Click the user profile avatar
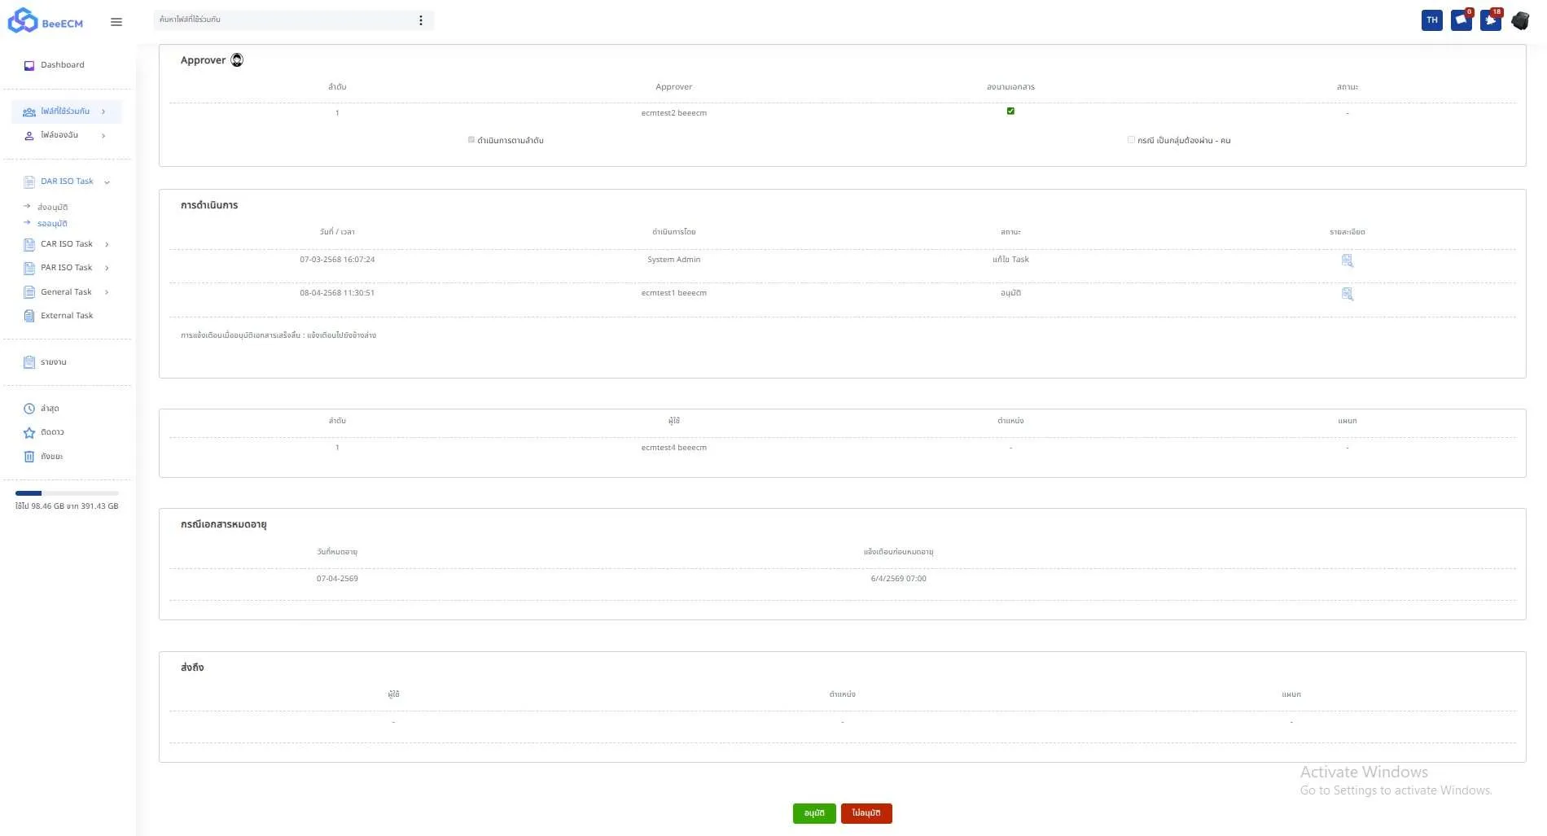 [x=1519, y=20]
